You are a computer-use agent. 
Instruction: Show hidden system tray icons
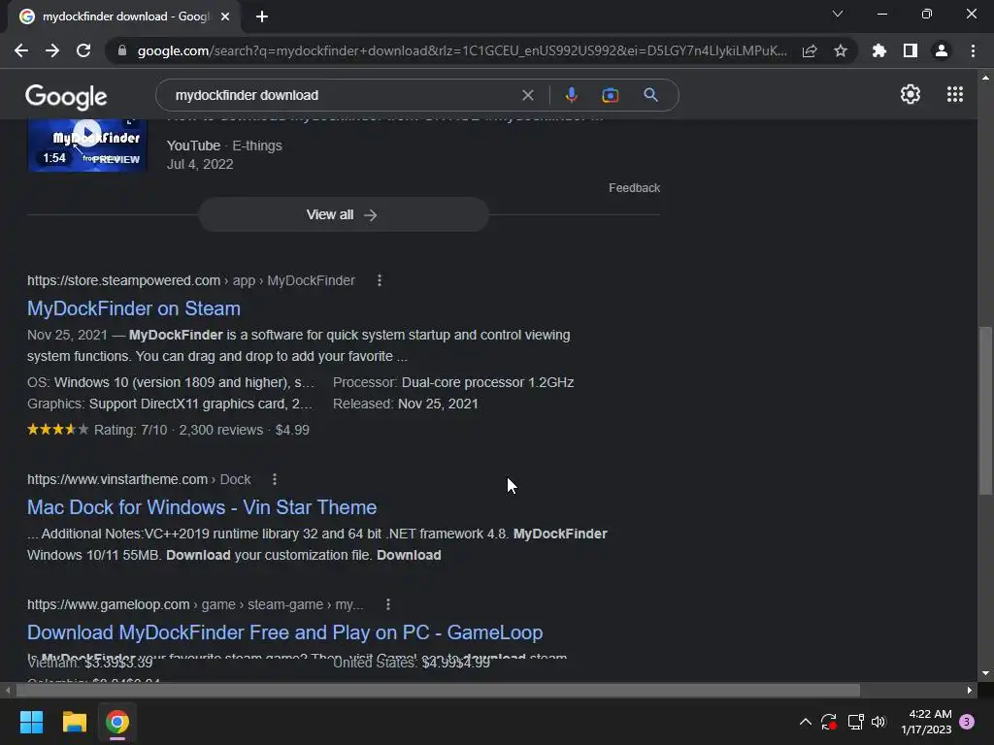tap(805, 722)
